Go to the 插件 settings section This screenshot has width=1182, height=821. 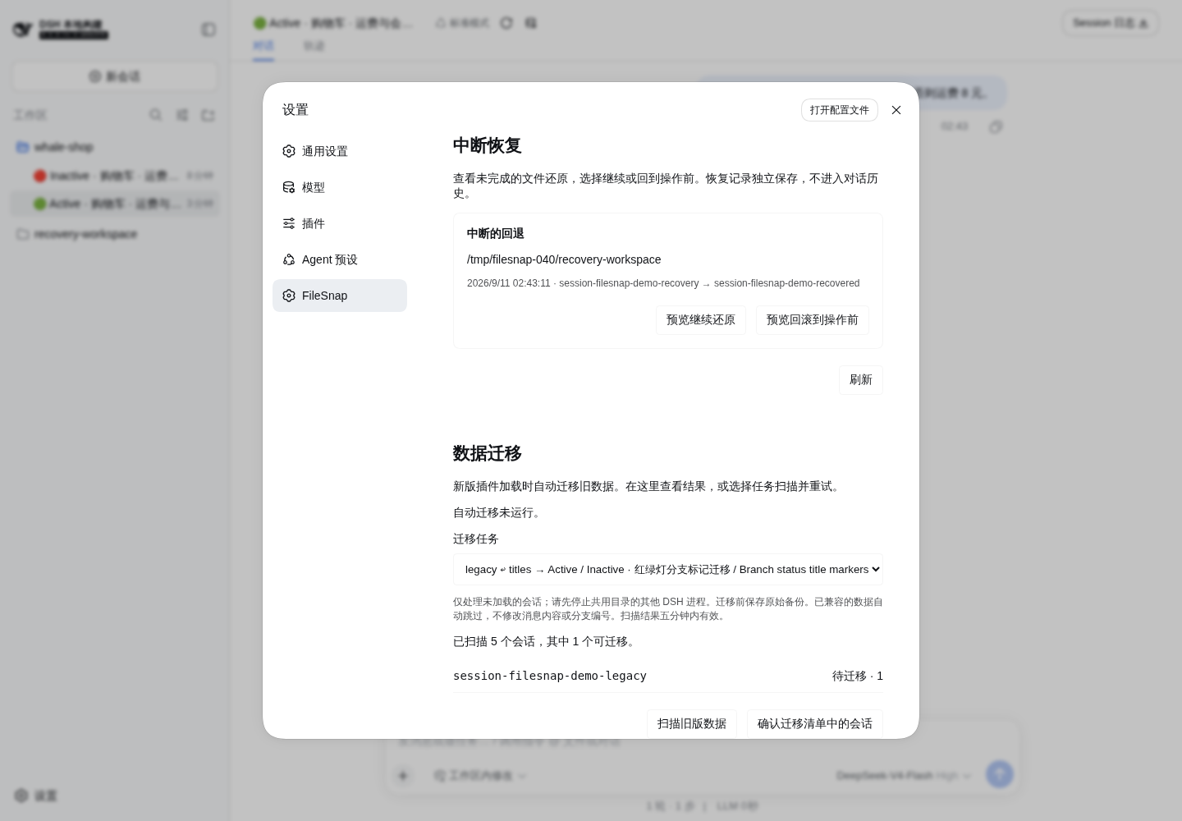340,223
